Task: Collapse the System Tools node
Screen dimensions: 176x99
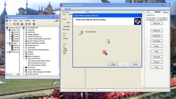Action: [7, 30]
